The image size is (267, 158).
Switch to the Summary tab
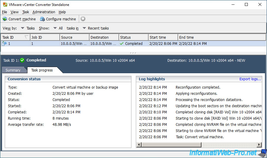pyautogui.click(x=13, y=70)
